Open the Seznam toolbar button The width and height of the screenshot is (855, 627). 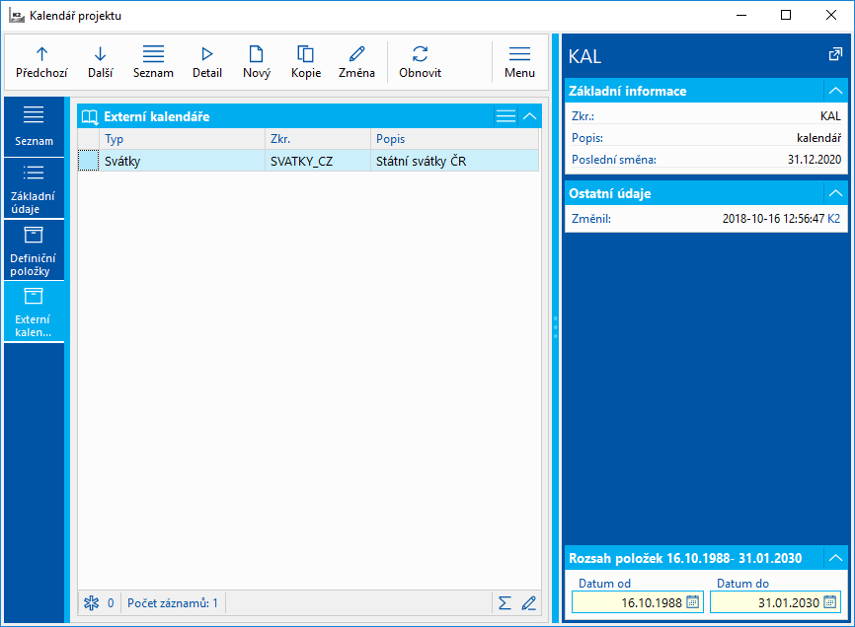tap(153, 62)
